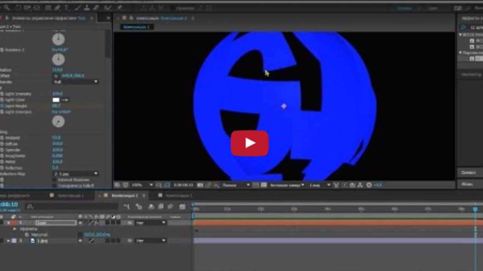This screenshot has height=271, width=483.
Task: Expand the Эффекты group under the text layer
Action: [x=14, y=228]
